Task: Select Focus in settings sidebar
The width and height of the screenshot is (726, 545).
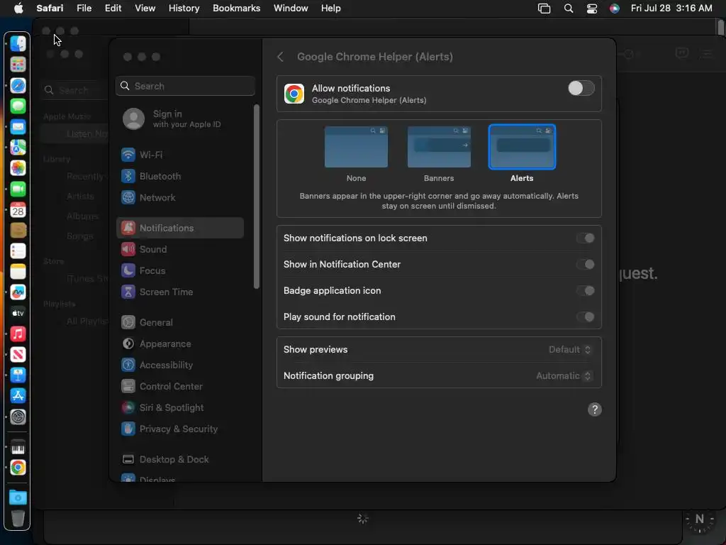Action: pos(179,270)
